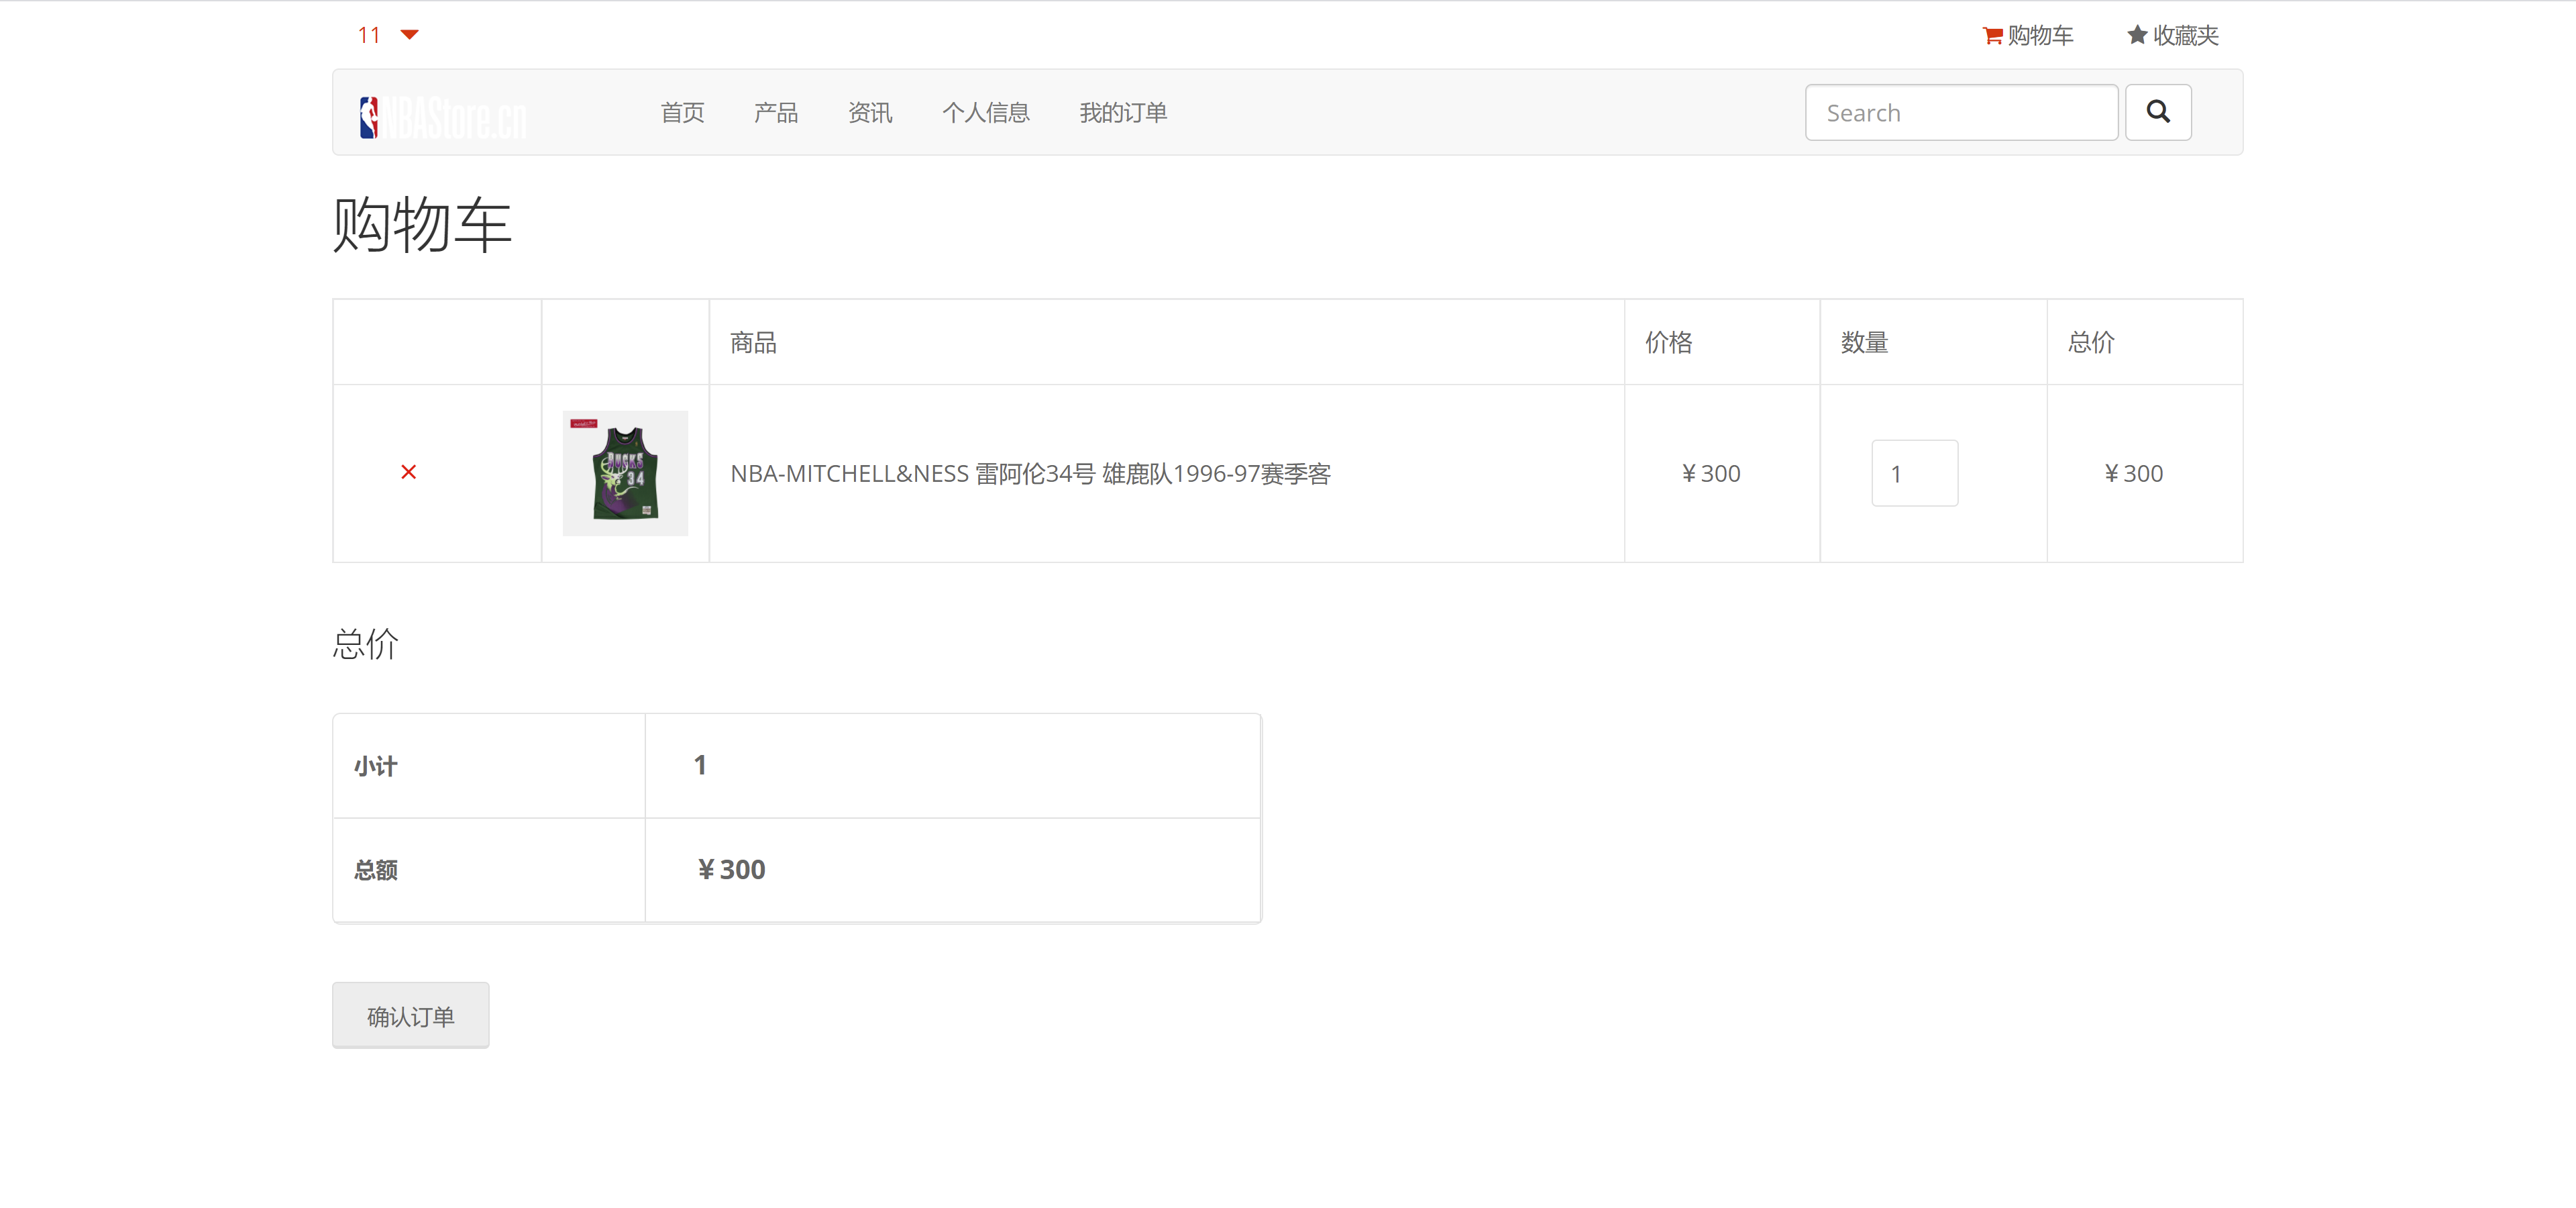
Task: Open 我的订单 my orders
Action: click(1123, 113)
